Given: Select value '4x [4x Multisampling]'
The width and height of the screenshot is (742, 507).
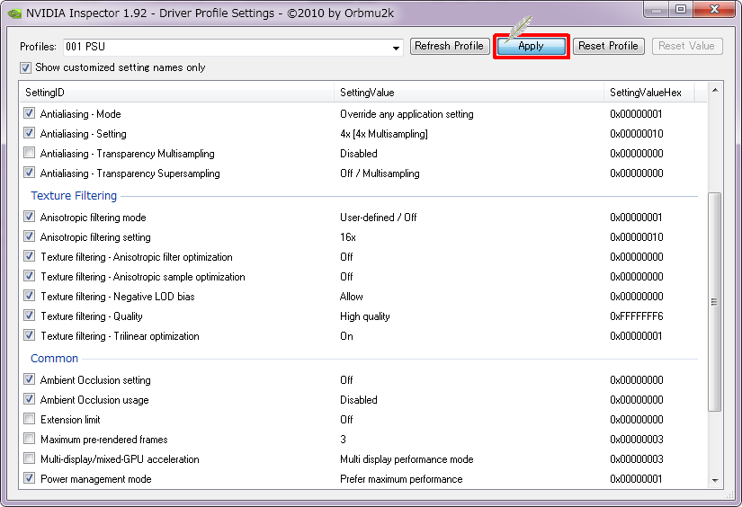Looking at the screenshot, I should (384, 134).
